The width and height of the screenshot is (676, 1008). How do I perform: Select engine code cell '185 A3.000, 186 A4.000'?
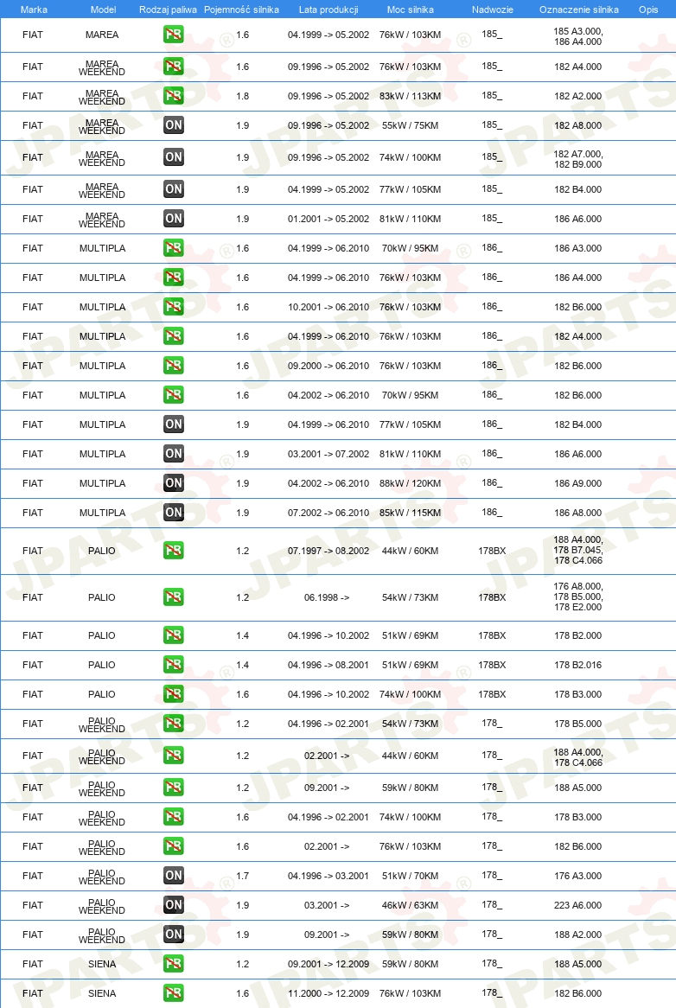578,36
